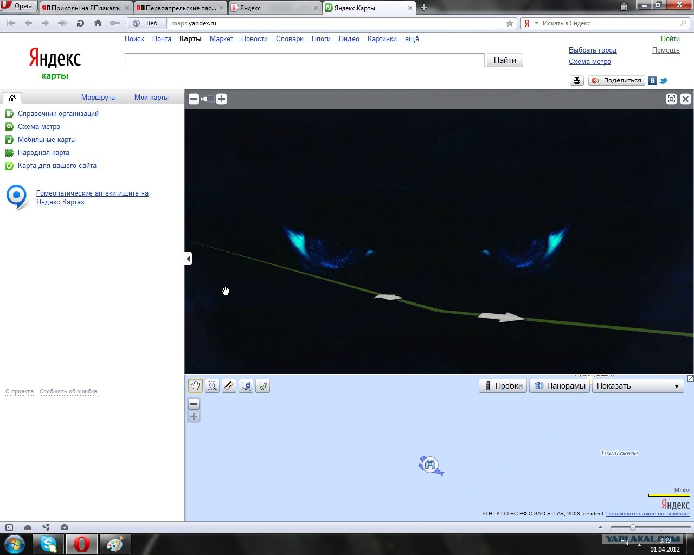Open Карта для вашего сайта link

pyautogui.click(x=57, y=166)
